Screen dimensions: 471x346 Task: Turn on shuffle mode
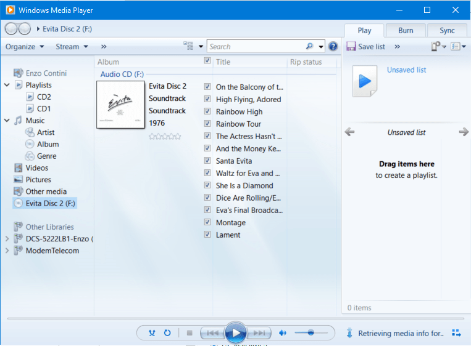tap(152, 333)
